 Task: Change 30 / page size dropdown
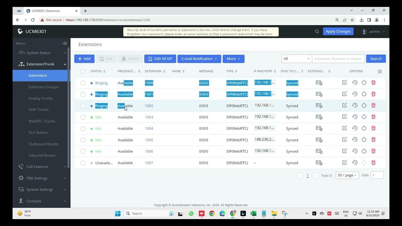(x=347, y=175)
